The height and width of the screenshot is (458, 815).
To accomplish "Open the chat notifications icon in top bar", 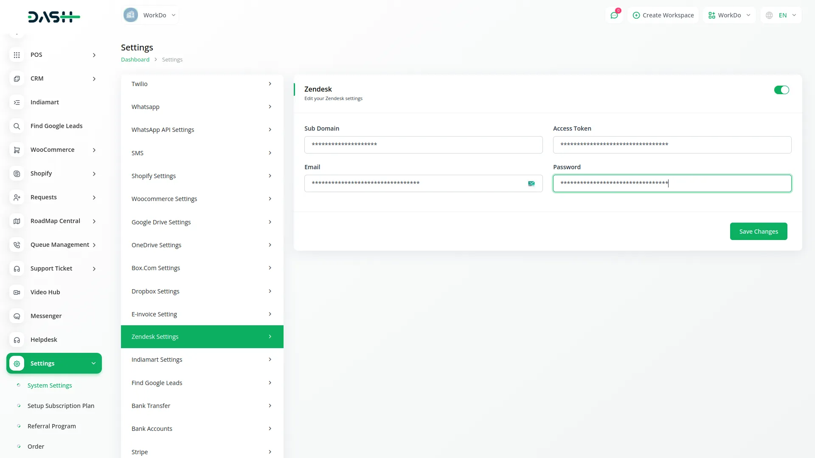I will pyautogui.click(x=614, y=15).
